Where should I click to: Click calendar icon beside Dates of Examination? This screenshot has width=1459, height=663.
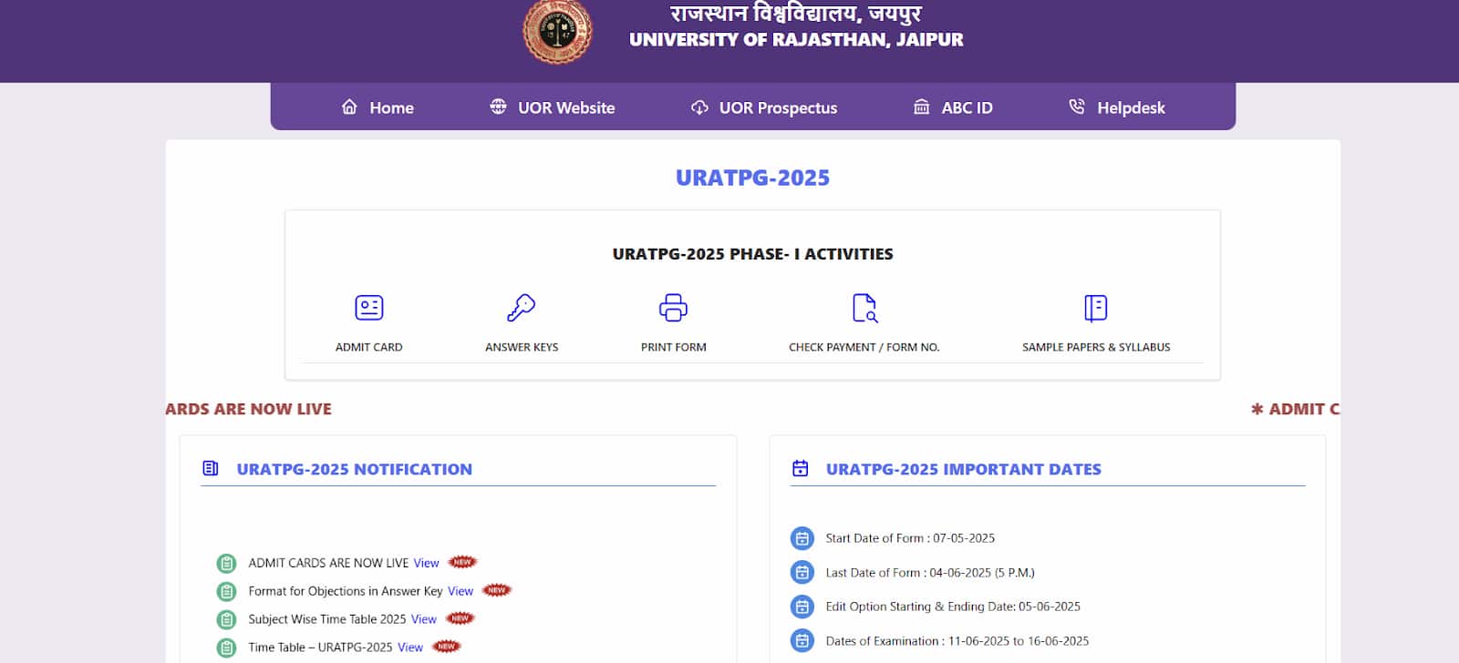point(802,641)
